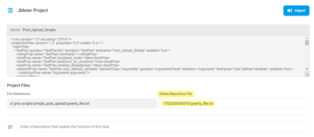The width and height of the screenshot is (314, 137).
Task: Place cursor on the xml version declaration line
Action: [x=41, y=39]
